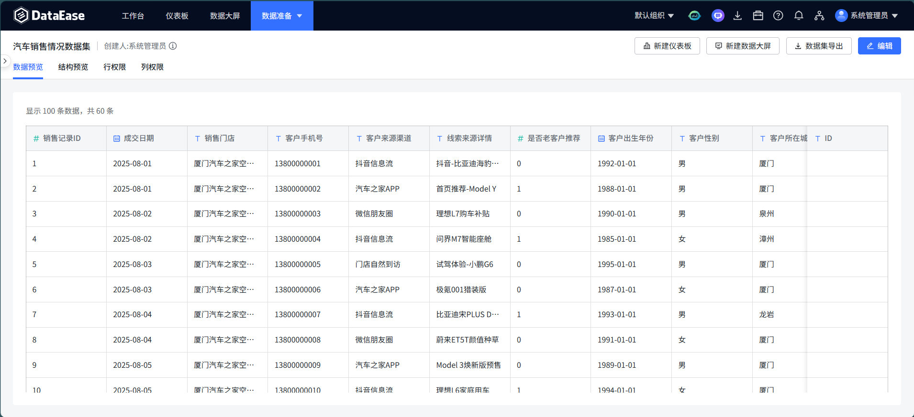Open the help question mark icon
Screen dimensions: 914x417
778,16
